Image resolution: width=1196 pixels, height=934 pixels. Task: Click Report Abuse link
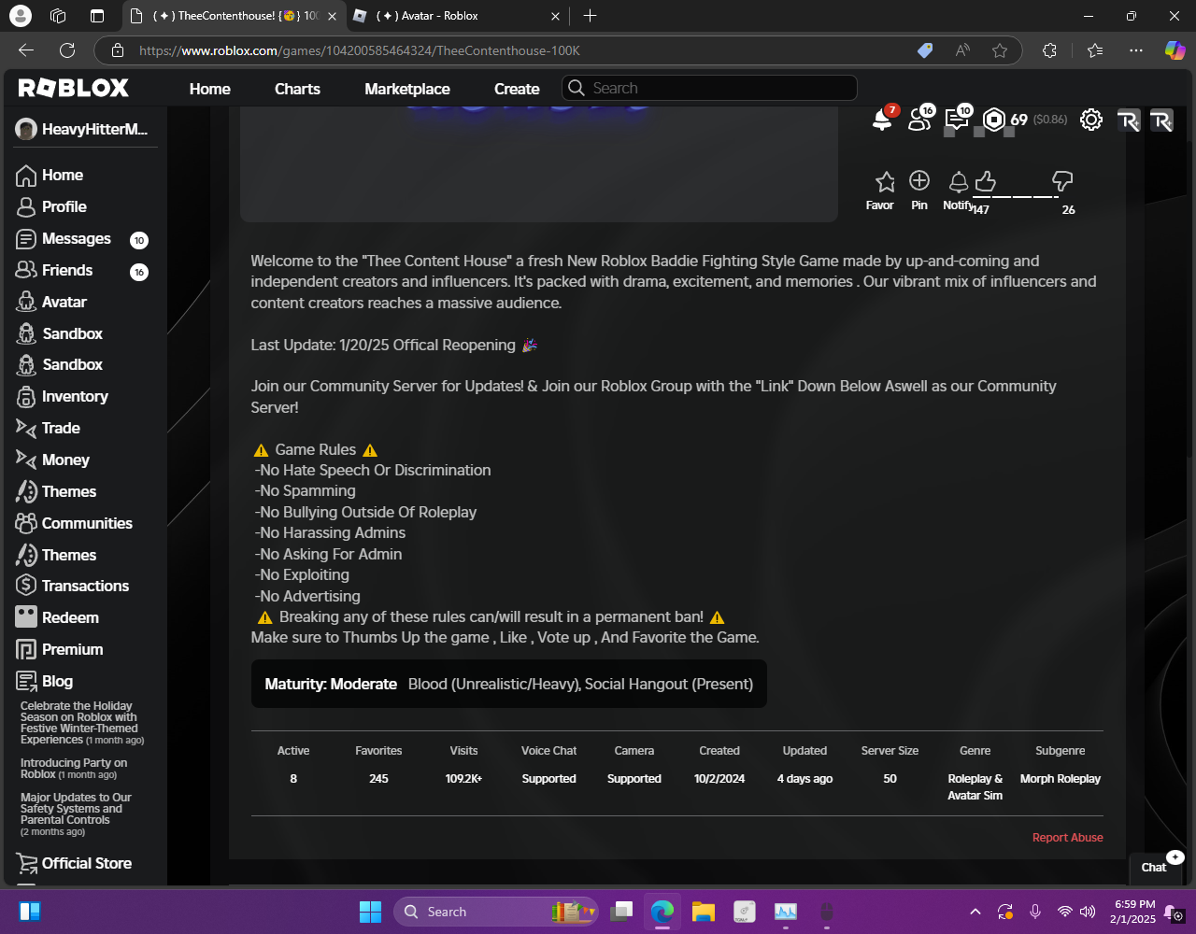click(x=1067, y=838)
